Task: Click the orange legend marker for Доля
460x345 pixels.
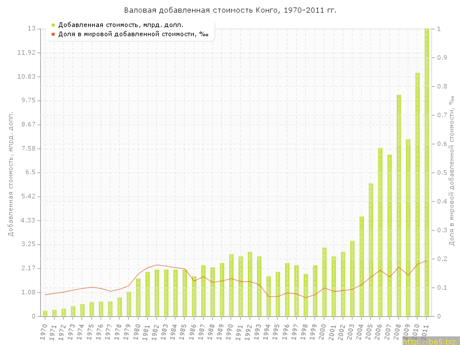Action: 53,34
